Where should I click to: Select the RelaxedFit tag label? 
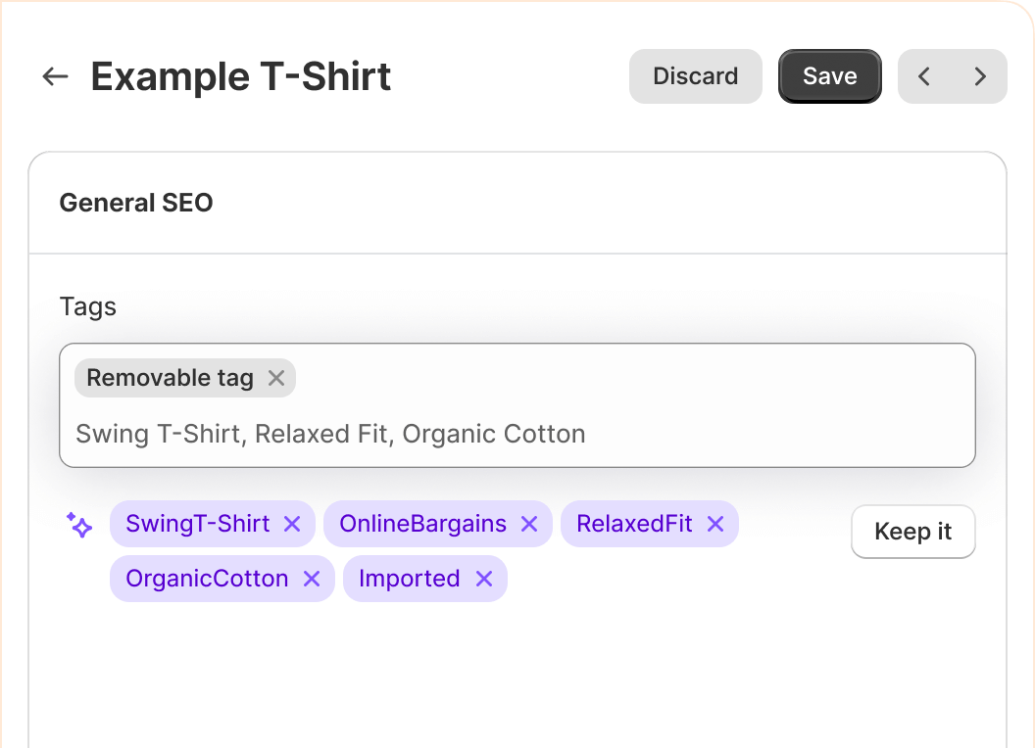coord(634,524)
